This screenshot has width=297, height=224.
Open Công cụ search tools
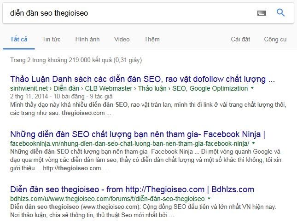pos(275,40)
